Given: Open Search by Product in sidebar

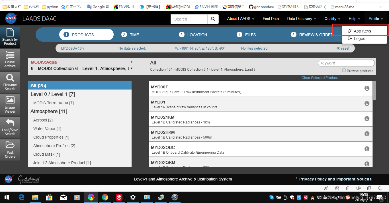Looking at the screenshot, I should coord(10,37).
